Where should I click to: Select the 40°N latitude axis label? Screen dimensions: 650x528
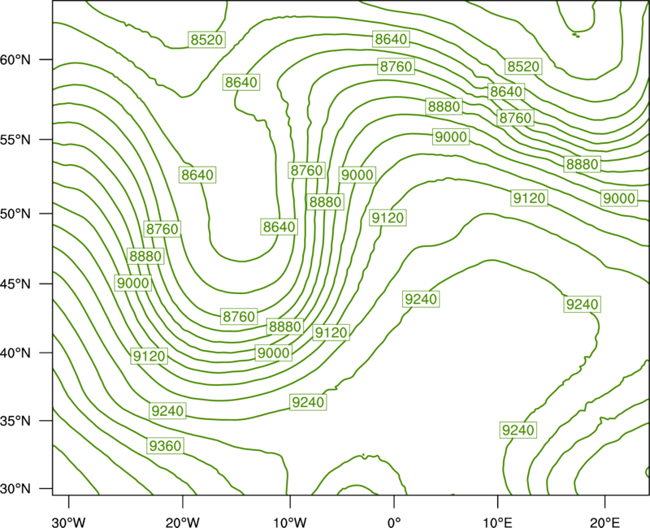(15, 353)
